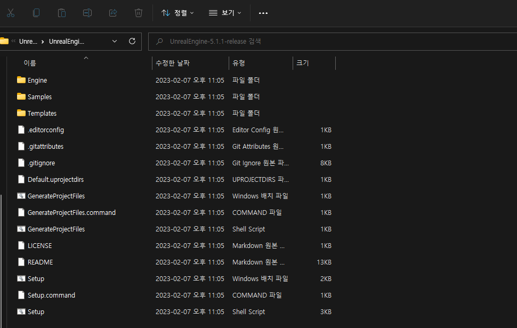Screen dimensions: 517x328
Task: Click the Templates folder name
Action: pyautogui.click(x=42, y=114)
